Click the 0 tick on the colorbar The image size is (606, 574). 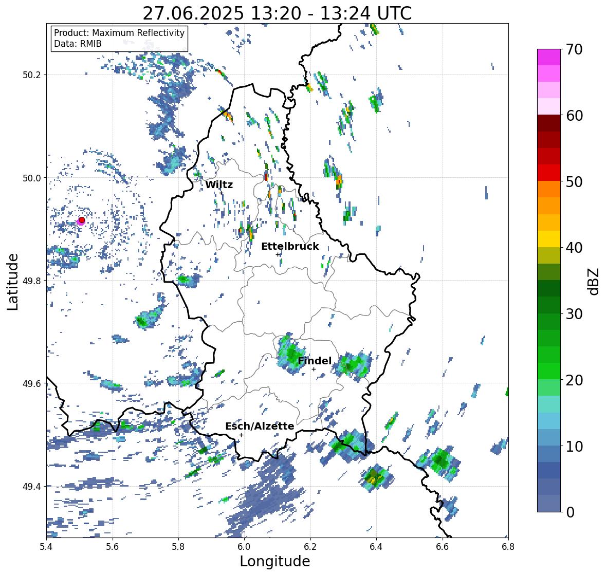(570, 512)
